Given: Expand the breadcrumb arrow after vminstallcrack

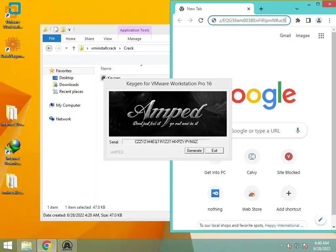Looking at the screenshot, I should coord(120,48).
